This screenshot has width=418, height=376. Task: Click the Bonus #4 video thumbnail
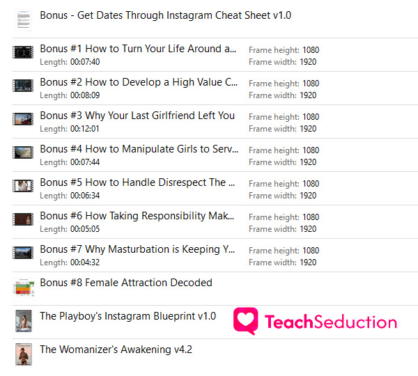click(x=23, y=152)
